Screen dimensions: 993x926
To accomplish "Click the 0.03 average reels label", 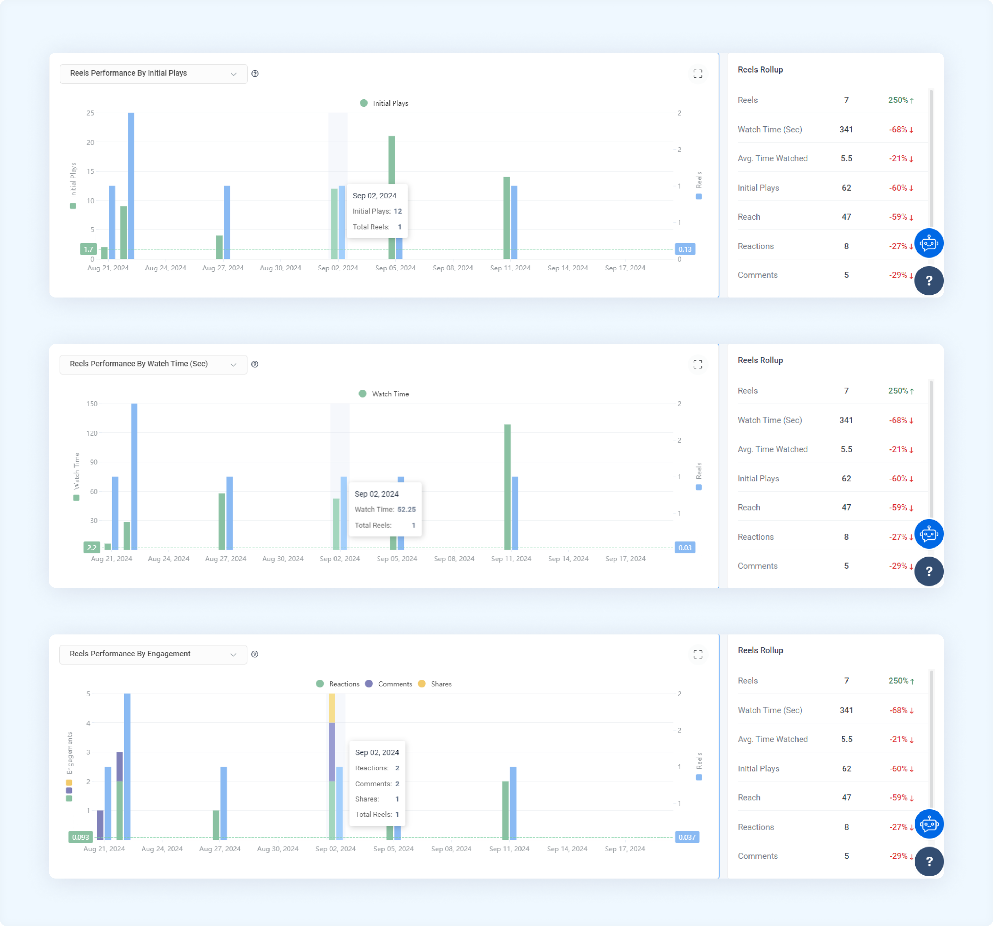I will click(x=685, y=548).
